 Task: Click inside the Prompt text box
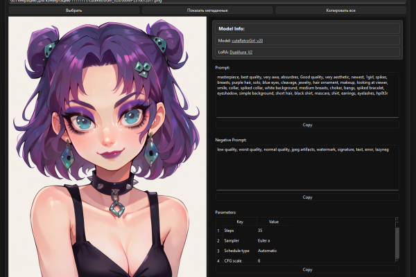tap(307, 94)
